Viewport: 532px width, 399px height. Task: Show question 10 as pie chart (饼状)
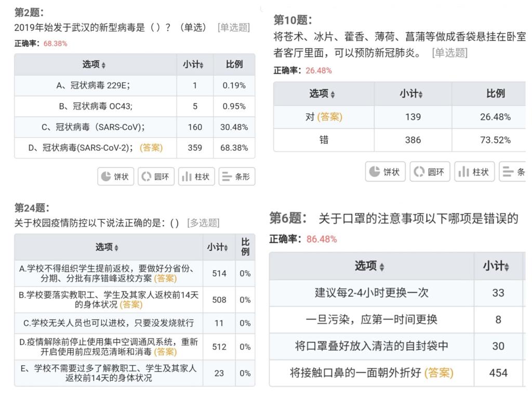[385, 171]
